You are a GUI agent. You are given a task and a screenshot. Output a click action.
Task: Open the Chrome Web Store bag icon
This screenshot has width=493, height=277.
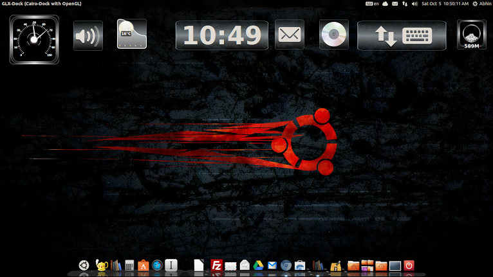pos(300,265)
